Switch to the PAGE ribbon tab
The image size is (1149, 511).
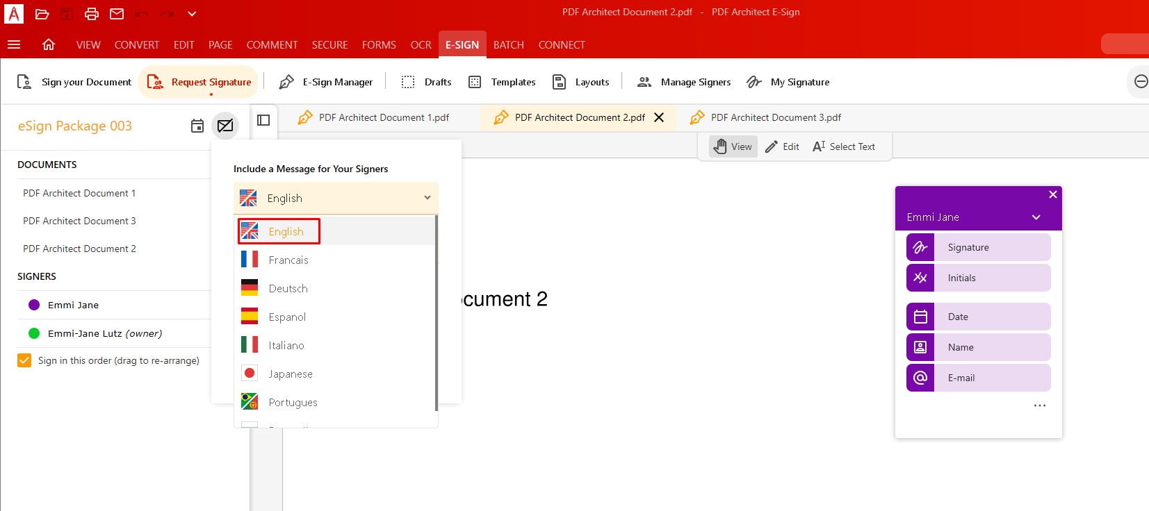coord(220,44)
